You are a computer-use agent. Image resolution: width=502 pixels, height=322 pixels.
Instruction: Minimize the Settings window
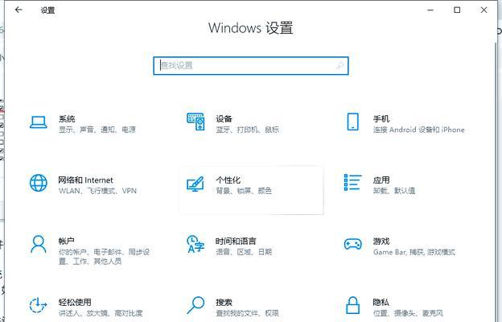[430, 10]
